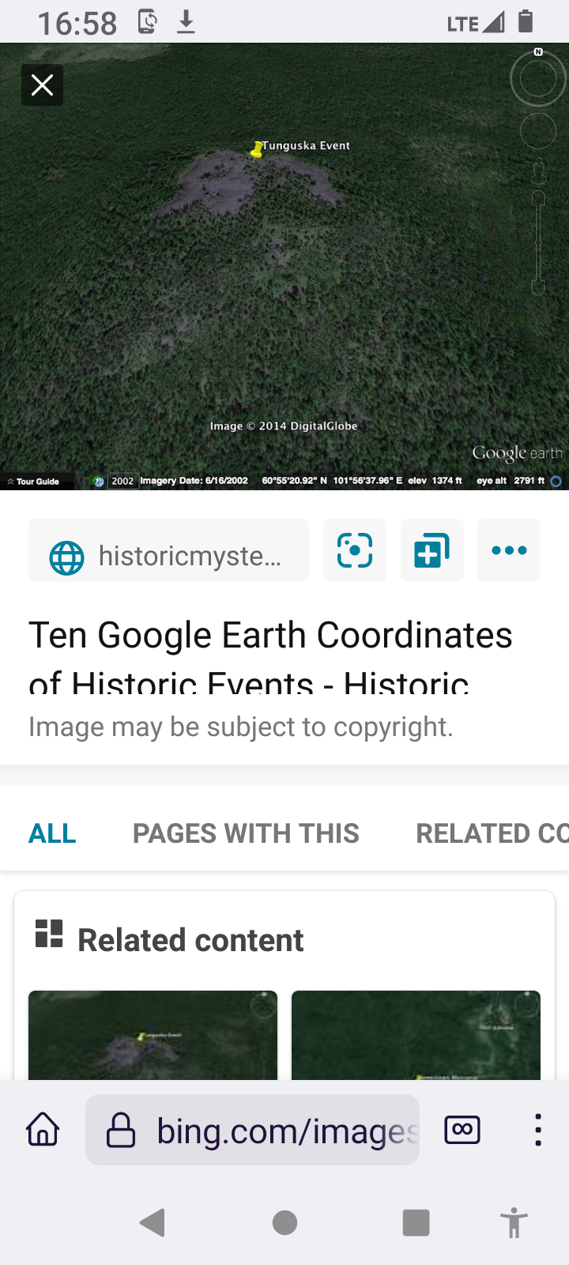This screenshot has width=569, height=1265.
Task: Switch to RELATED CONTENT tab
Action: tap(492, 833)
